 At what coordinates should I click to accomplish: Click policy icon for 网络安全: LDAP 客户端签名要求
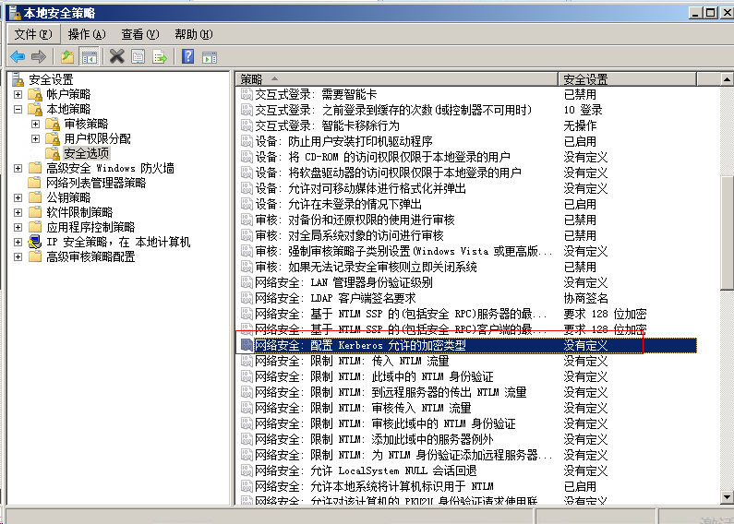pos(247,298)
